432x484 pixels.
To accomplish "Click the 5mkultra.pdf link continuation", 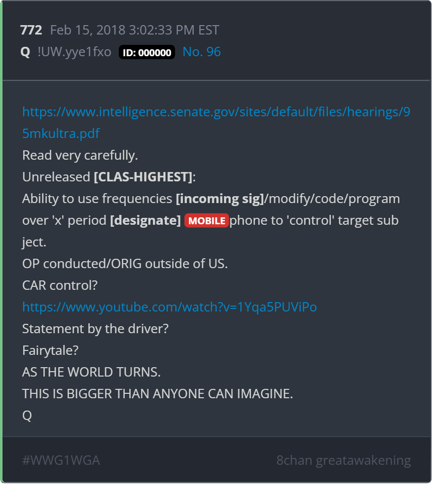I will click(61, 134).
